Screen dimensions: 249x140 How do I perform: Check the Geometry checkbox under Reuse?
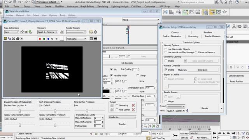pos(117,105)
